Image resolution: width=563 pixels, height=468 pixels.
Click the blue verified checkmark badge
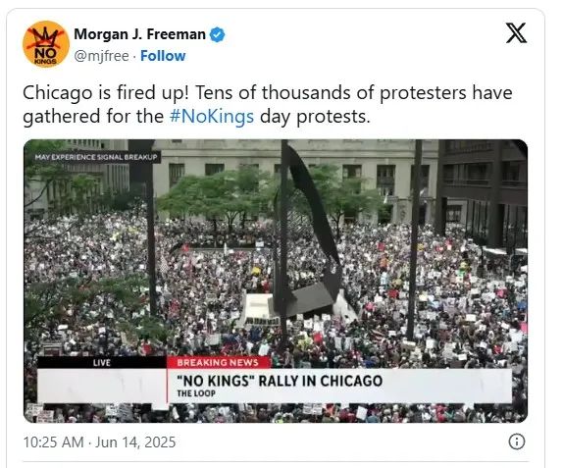[x=217, y=35]
